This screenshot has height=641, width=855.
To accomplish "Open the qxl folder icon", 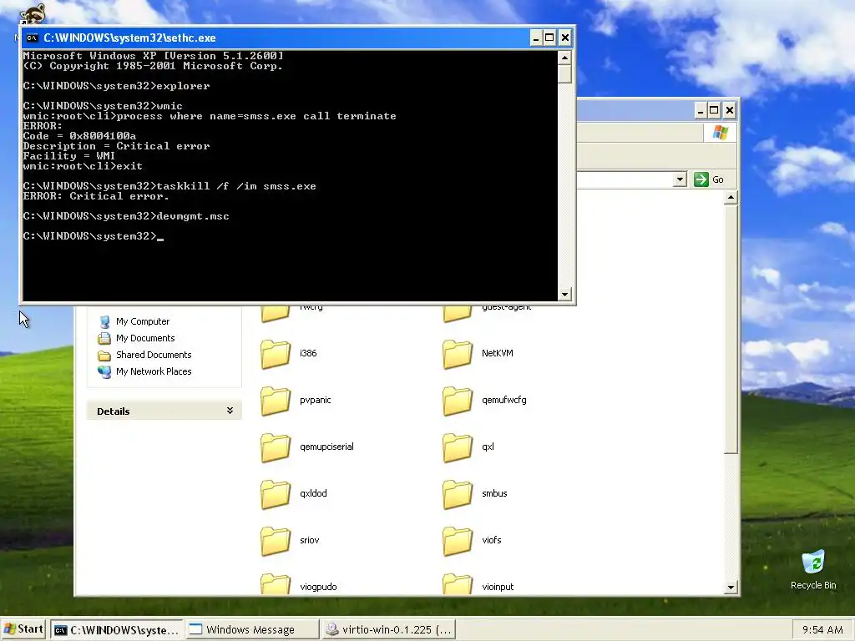I will pos(458,448).
